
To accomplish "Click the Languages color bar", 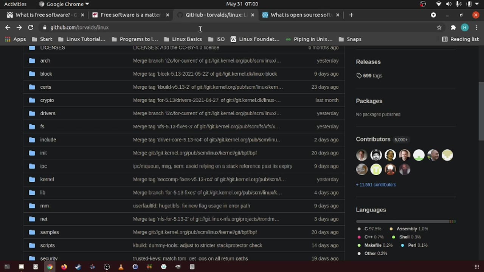I will [406, 221].
